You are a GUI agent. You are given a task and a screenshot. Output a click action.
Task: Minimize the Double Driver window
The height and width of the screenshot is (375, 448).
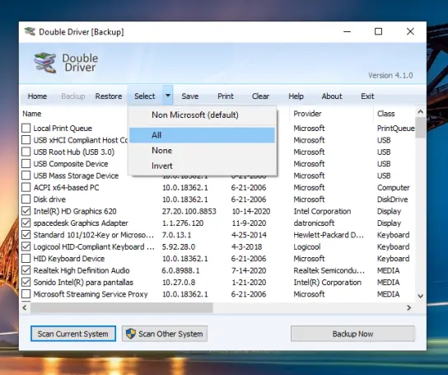coord(348,31)
